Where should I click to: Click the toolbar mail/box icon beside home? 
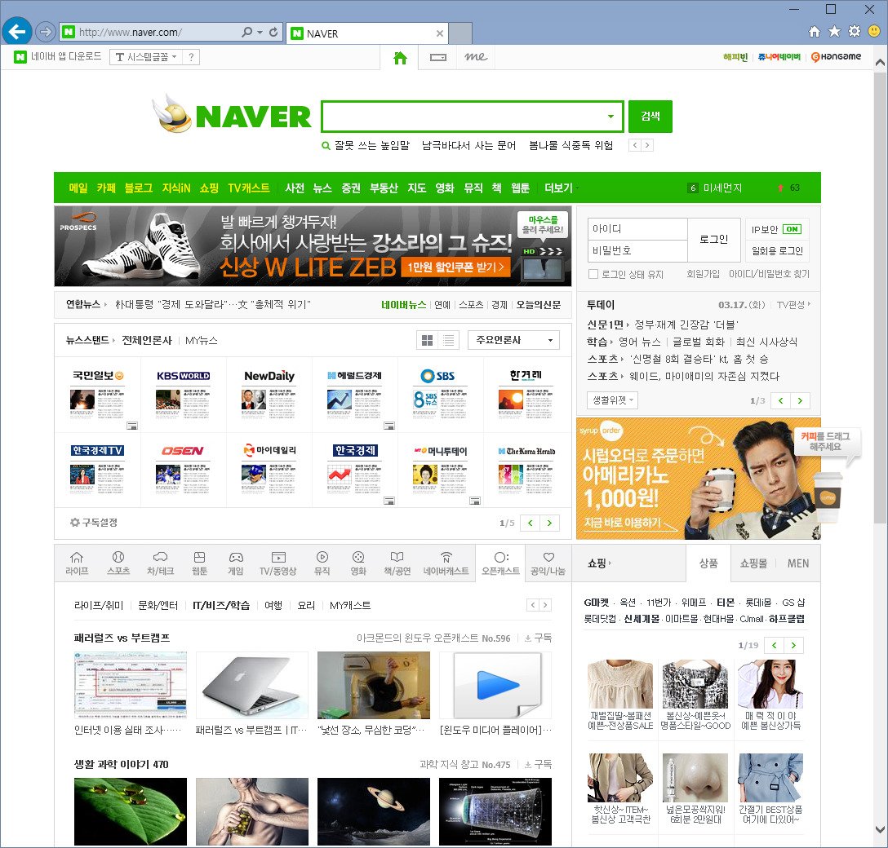click(x=437, y=57)
